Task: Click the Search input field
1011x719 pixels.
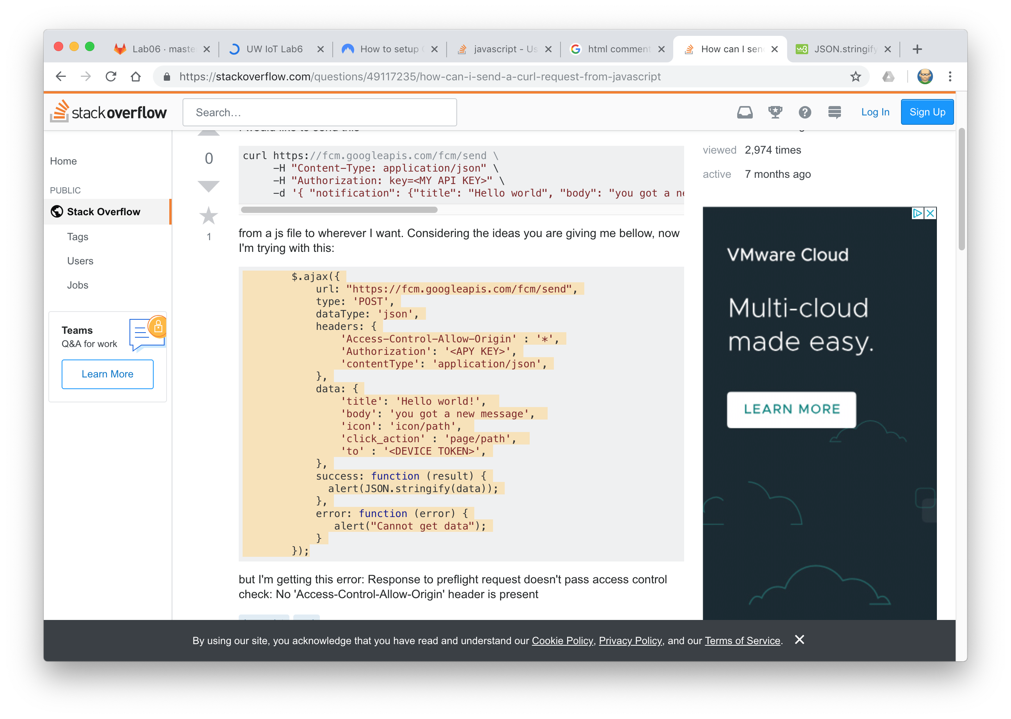Action: pyautogui.click(x=319, y=112)
